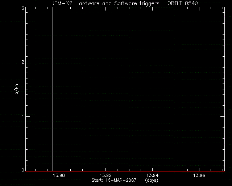Click the ORBIT 0540 label in title
The height and width of the screenshot is (186, 232).
pyautogui.click(x=183, y=3)
